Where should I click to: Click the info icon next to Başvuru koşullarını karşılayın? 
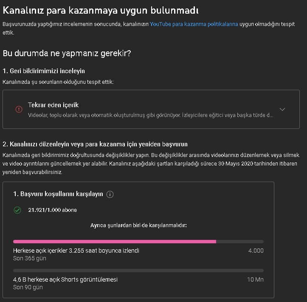click(110, 194)
